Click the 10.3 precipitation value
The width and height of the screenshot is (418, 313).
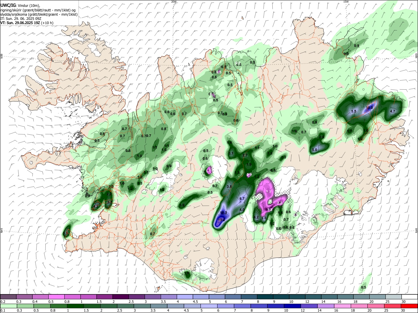(x=223, y=213)
